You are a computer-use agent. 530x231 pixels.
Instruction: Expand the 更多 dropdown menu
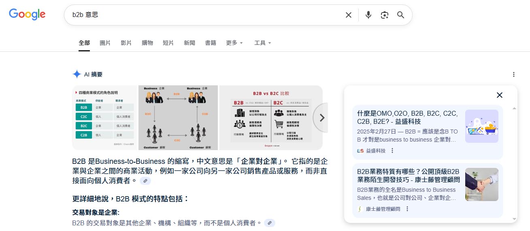point(234,43)
